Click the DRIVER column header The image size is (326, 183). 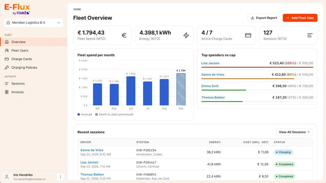point(86,142)
